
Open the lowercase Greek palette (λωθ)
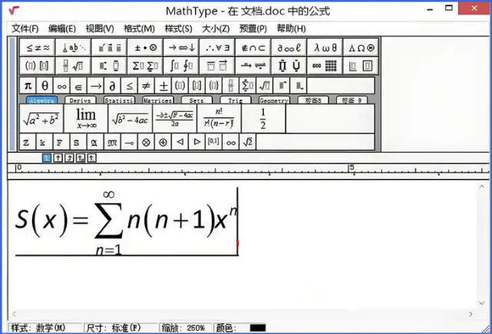click(325, 47)
